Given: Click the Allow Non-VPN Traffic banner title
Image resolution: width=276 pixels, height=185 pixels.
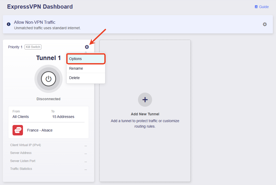Looking at the screenshot, I should click(x=35, y=22).
